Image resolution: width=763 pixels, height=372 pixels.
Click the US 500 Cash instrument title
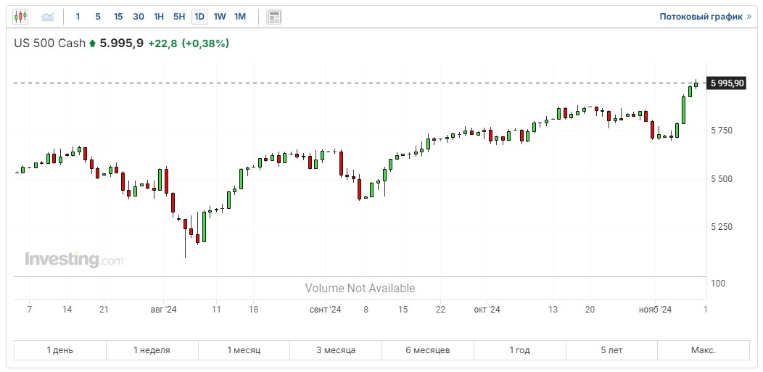[49, 44]
